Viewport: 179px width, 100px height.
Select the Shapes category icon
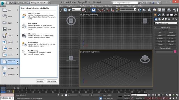click(x=159, y=19)
